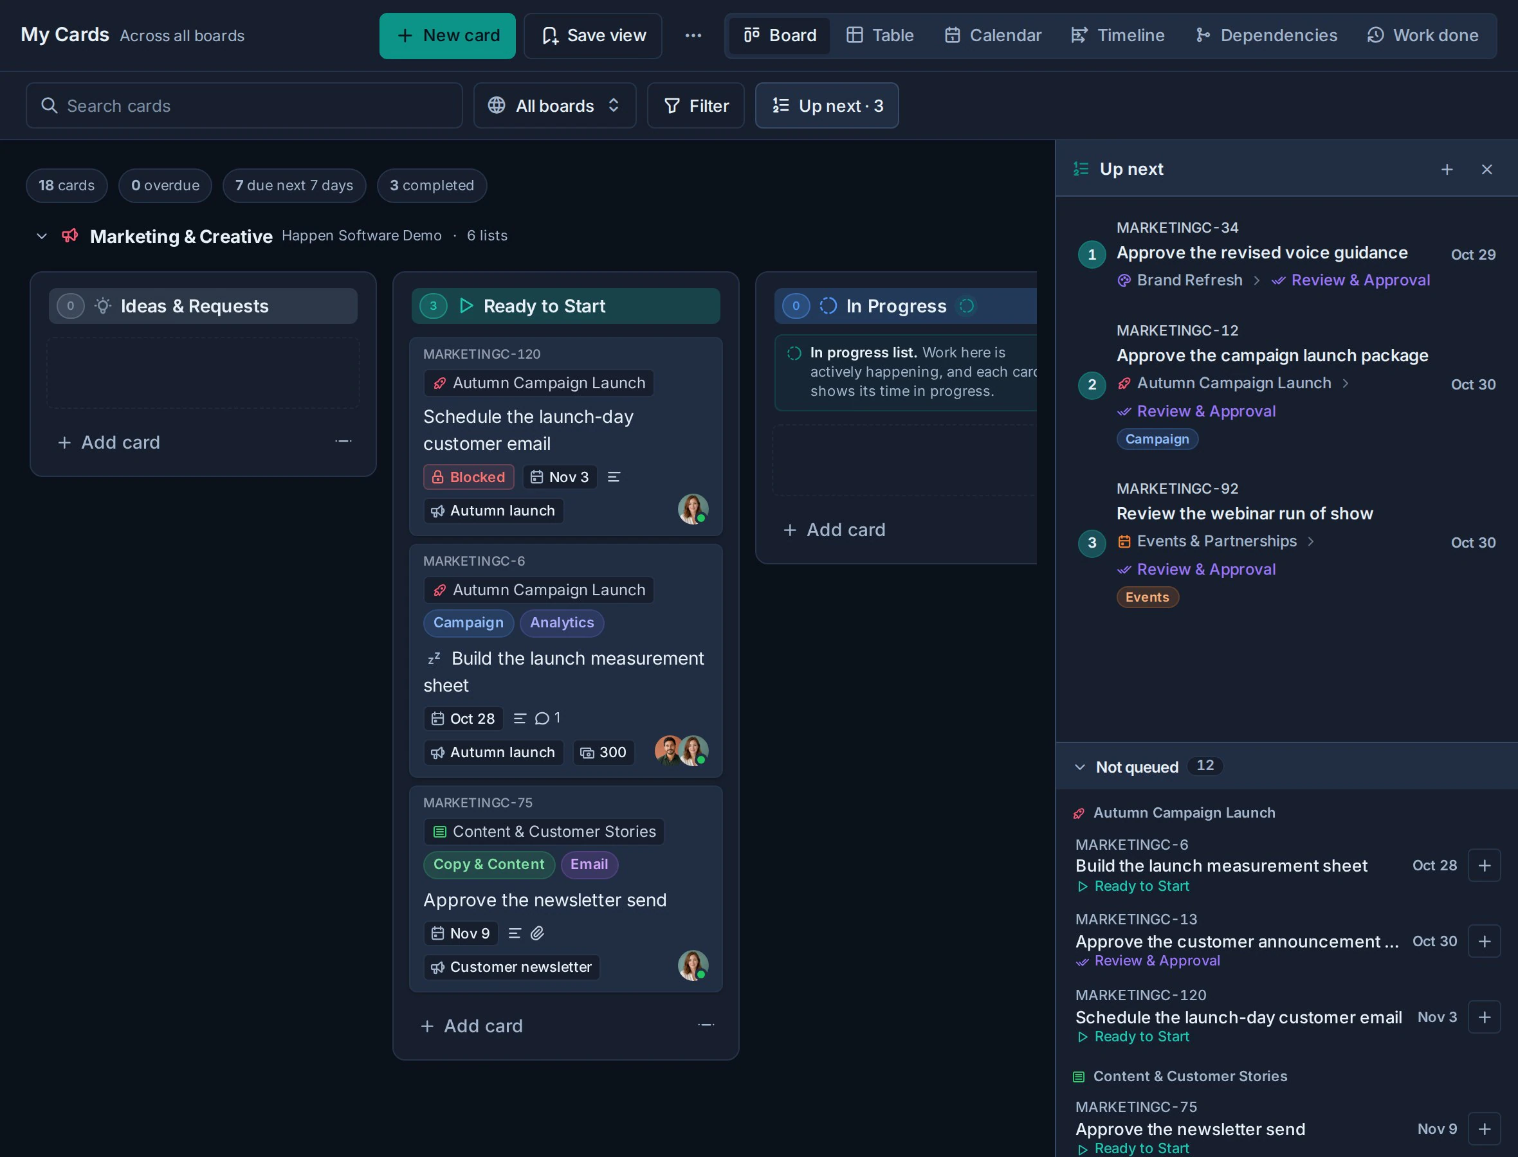Click the 300 budget chip on MARKETINGC-6

click(603, 753)
